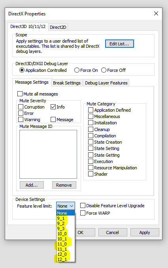The width and height of the screenshot is (168, 268).
Task: Check the Corruption severity box
Action: pyautogui.click(x=21, y=107)
